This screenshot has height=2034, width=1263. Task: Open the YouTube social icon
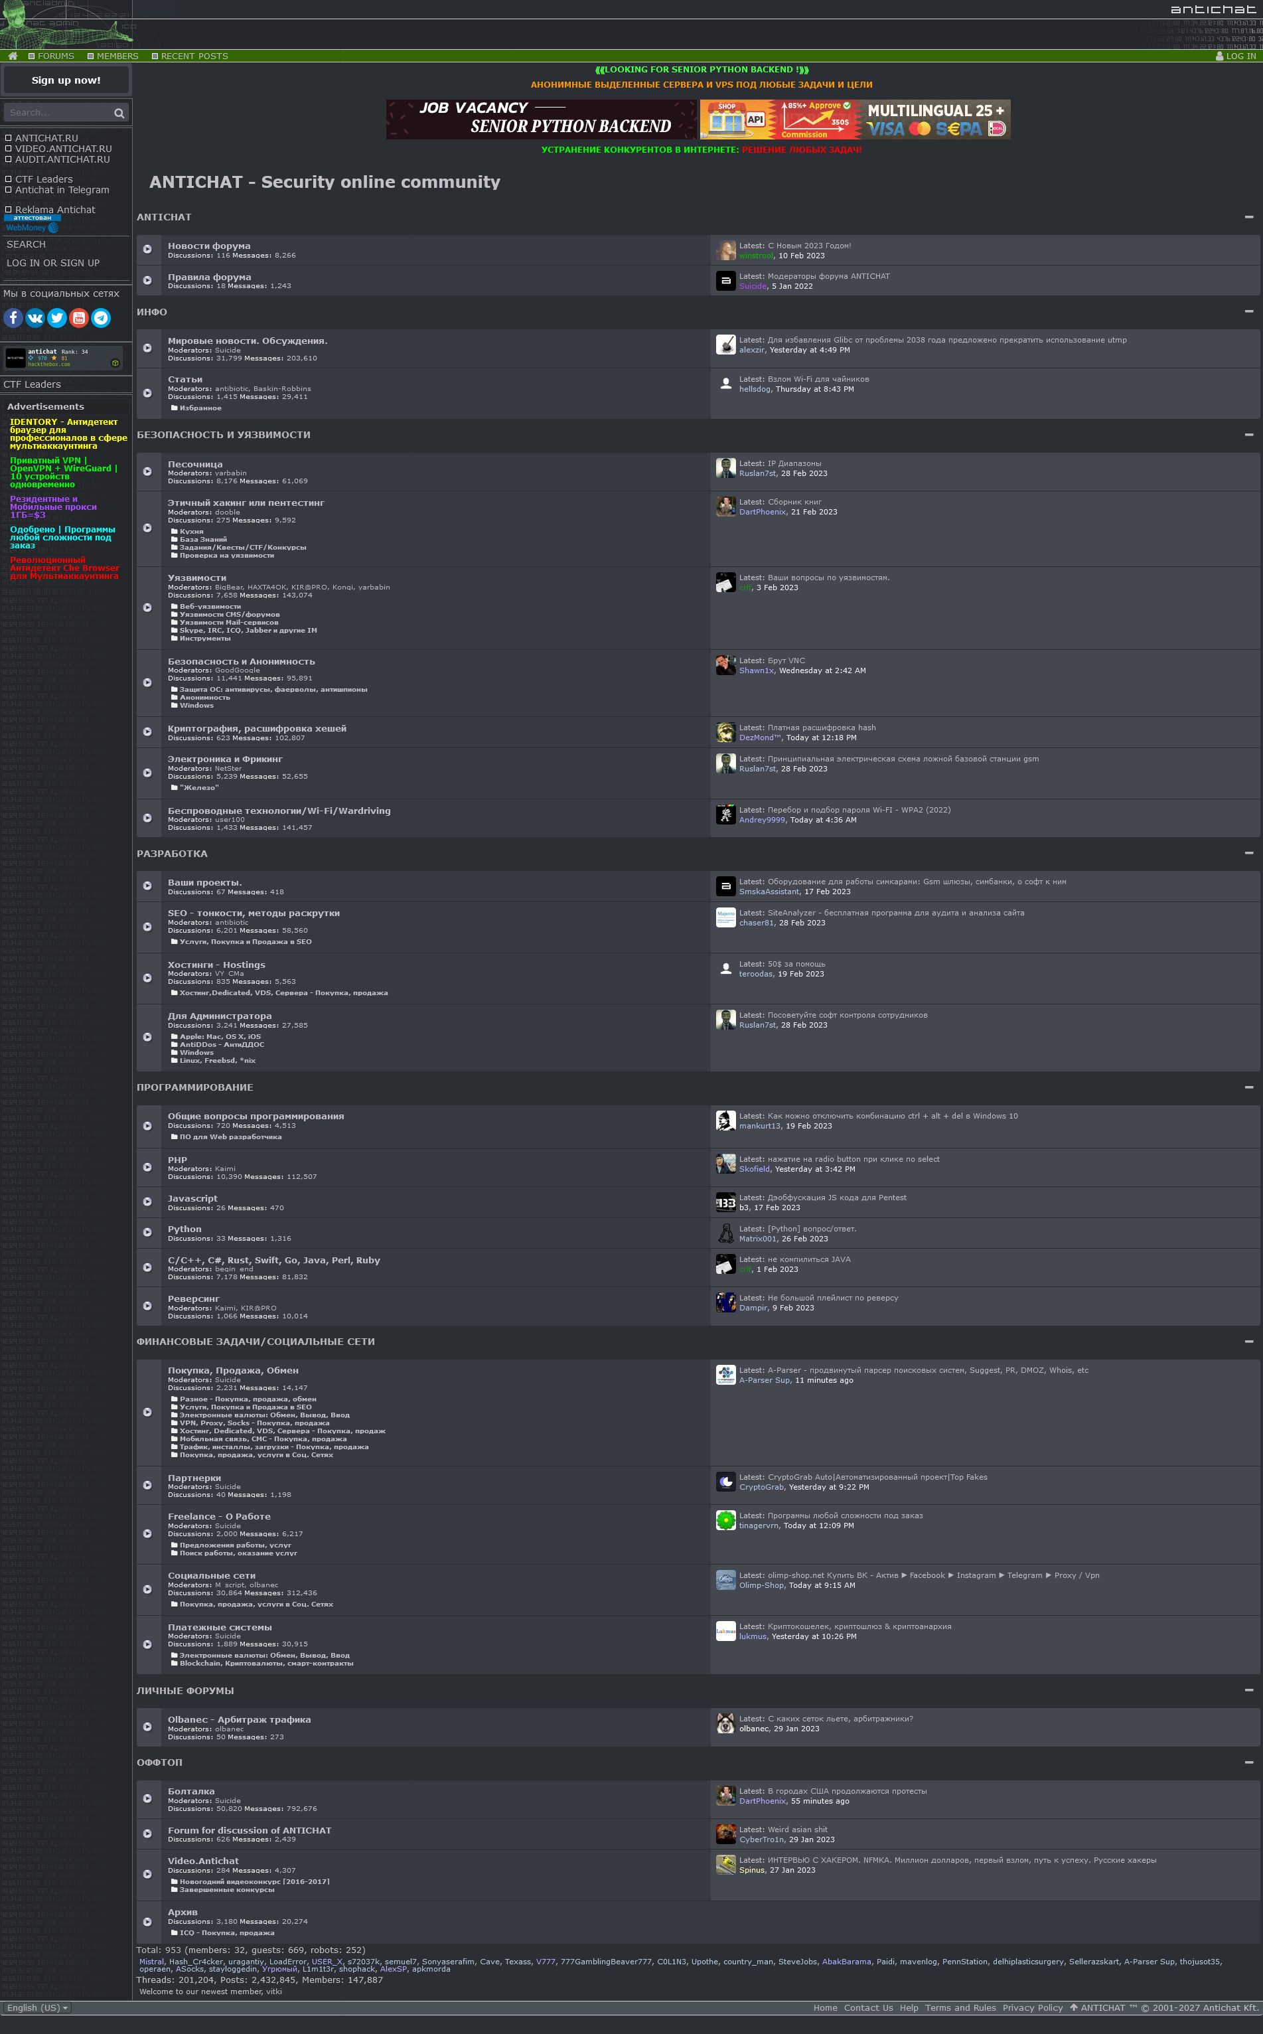[x=78, y=317]
